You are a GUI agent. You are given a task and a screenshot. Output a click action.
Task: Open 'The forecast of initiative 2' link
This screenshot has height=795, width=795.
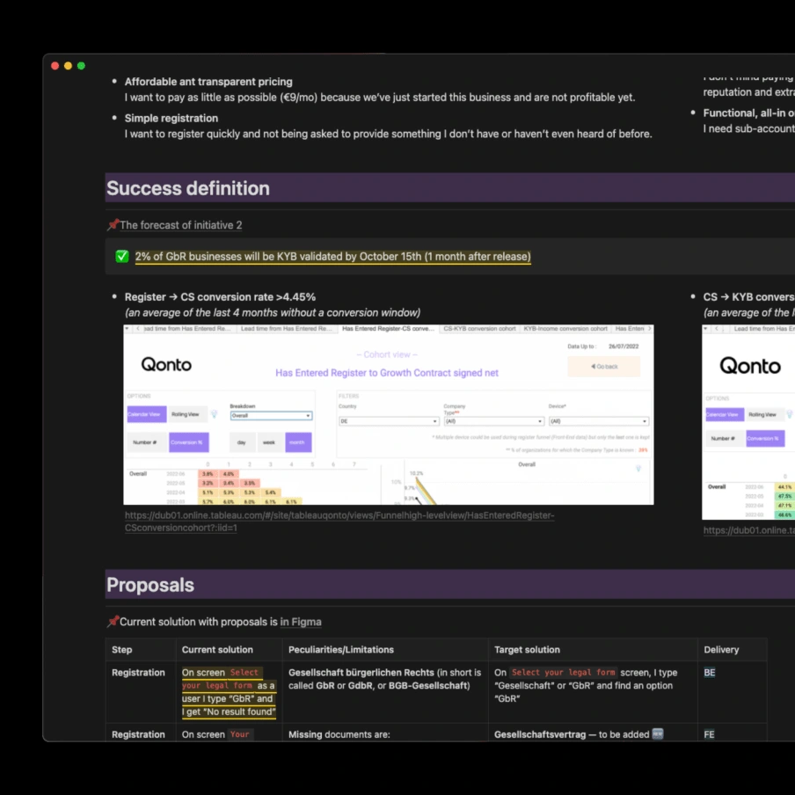point(181,224)
